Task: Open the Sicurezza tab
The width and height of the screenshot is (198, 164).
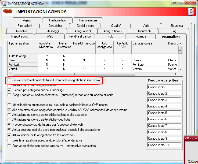Action: pyautogui.click(x=177, y=26)
